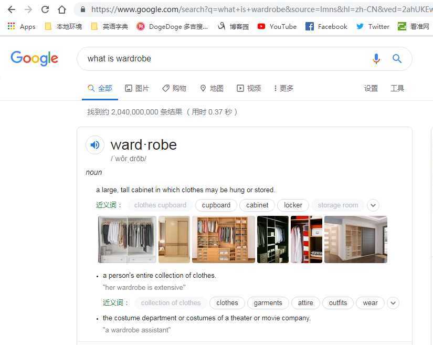
Task: Play pronunciation with the speaker icon
Action: tap(94, 145)
